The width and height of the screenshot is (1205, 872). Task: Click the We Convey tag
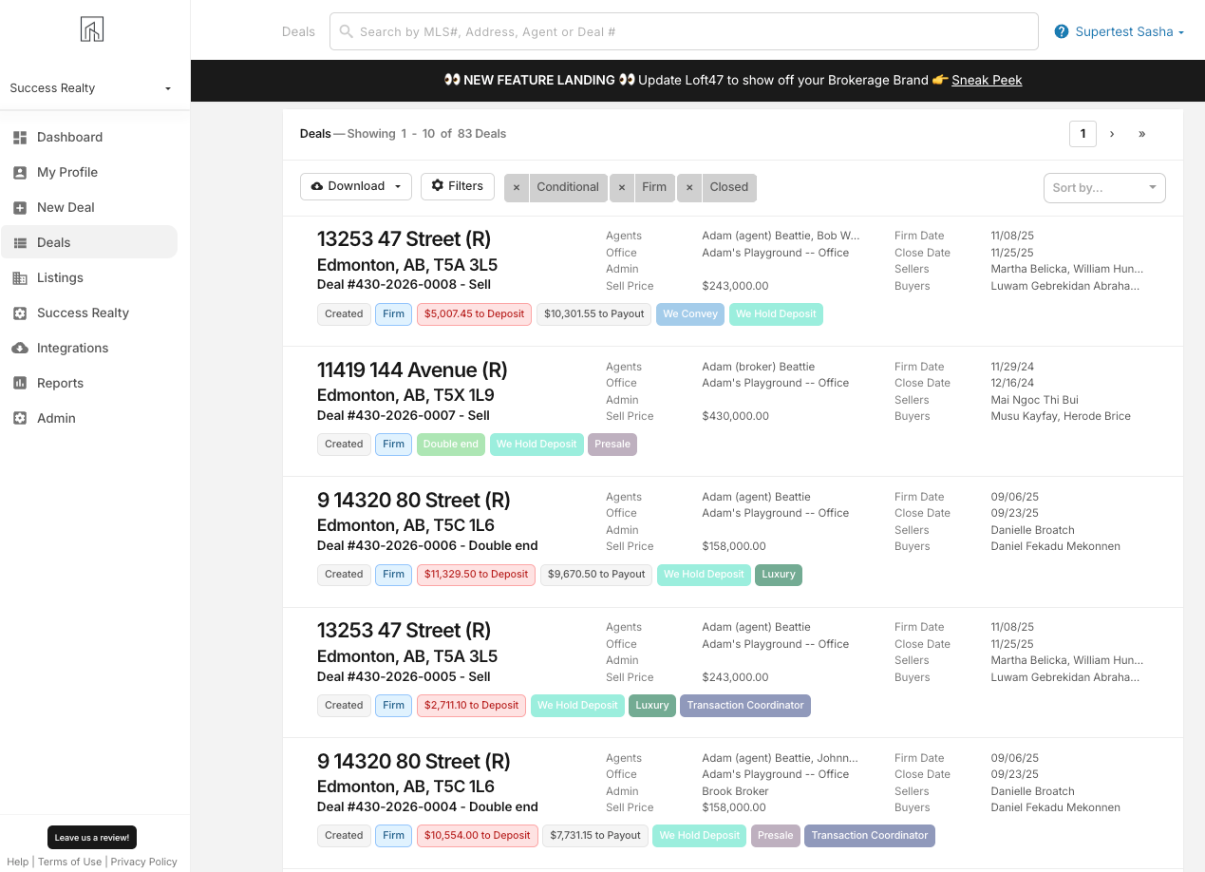point(690,314)
